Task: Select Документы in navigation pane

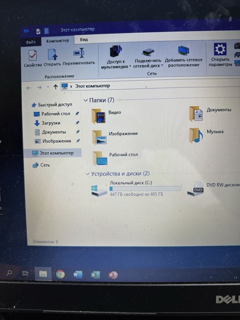Action: click(x=51, y=132)
